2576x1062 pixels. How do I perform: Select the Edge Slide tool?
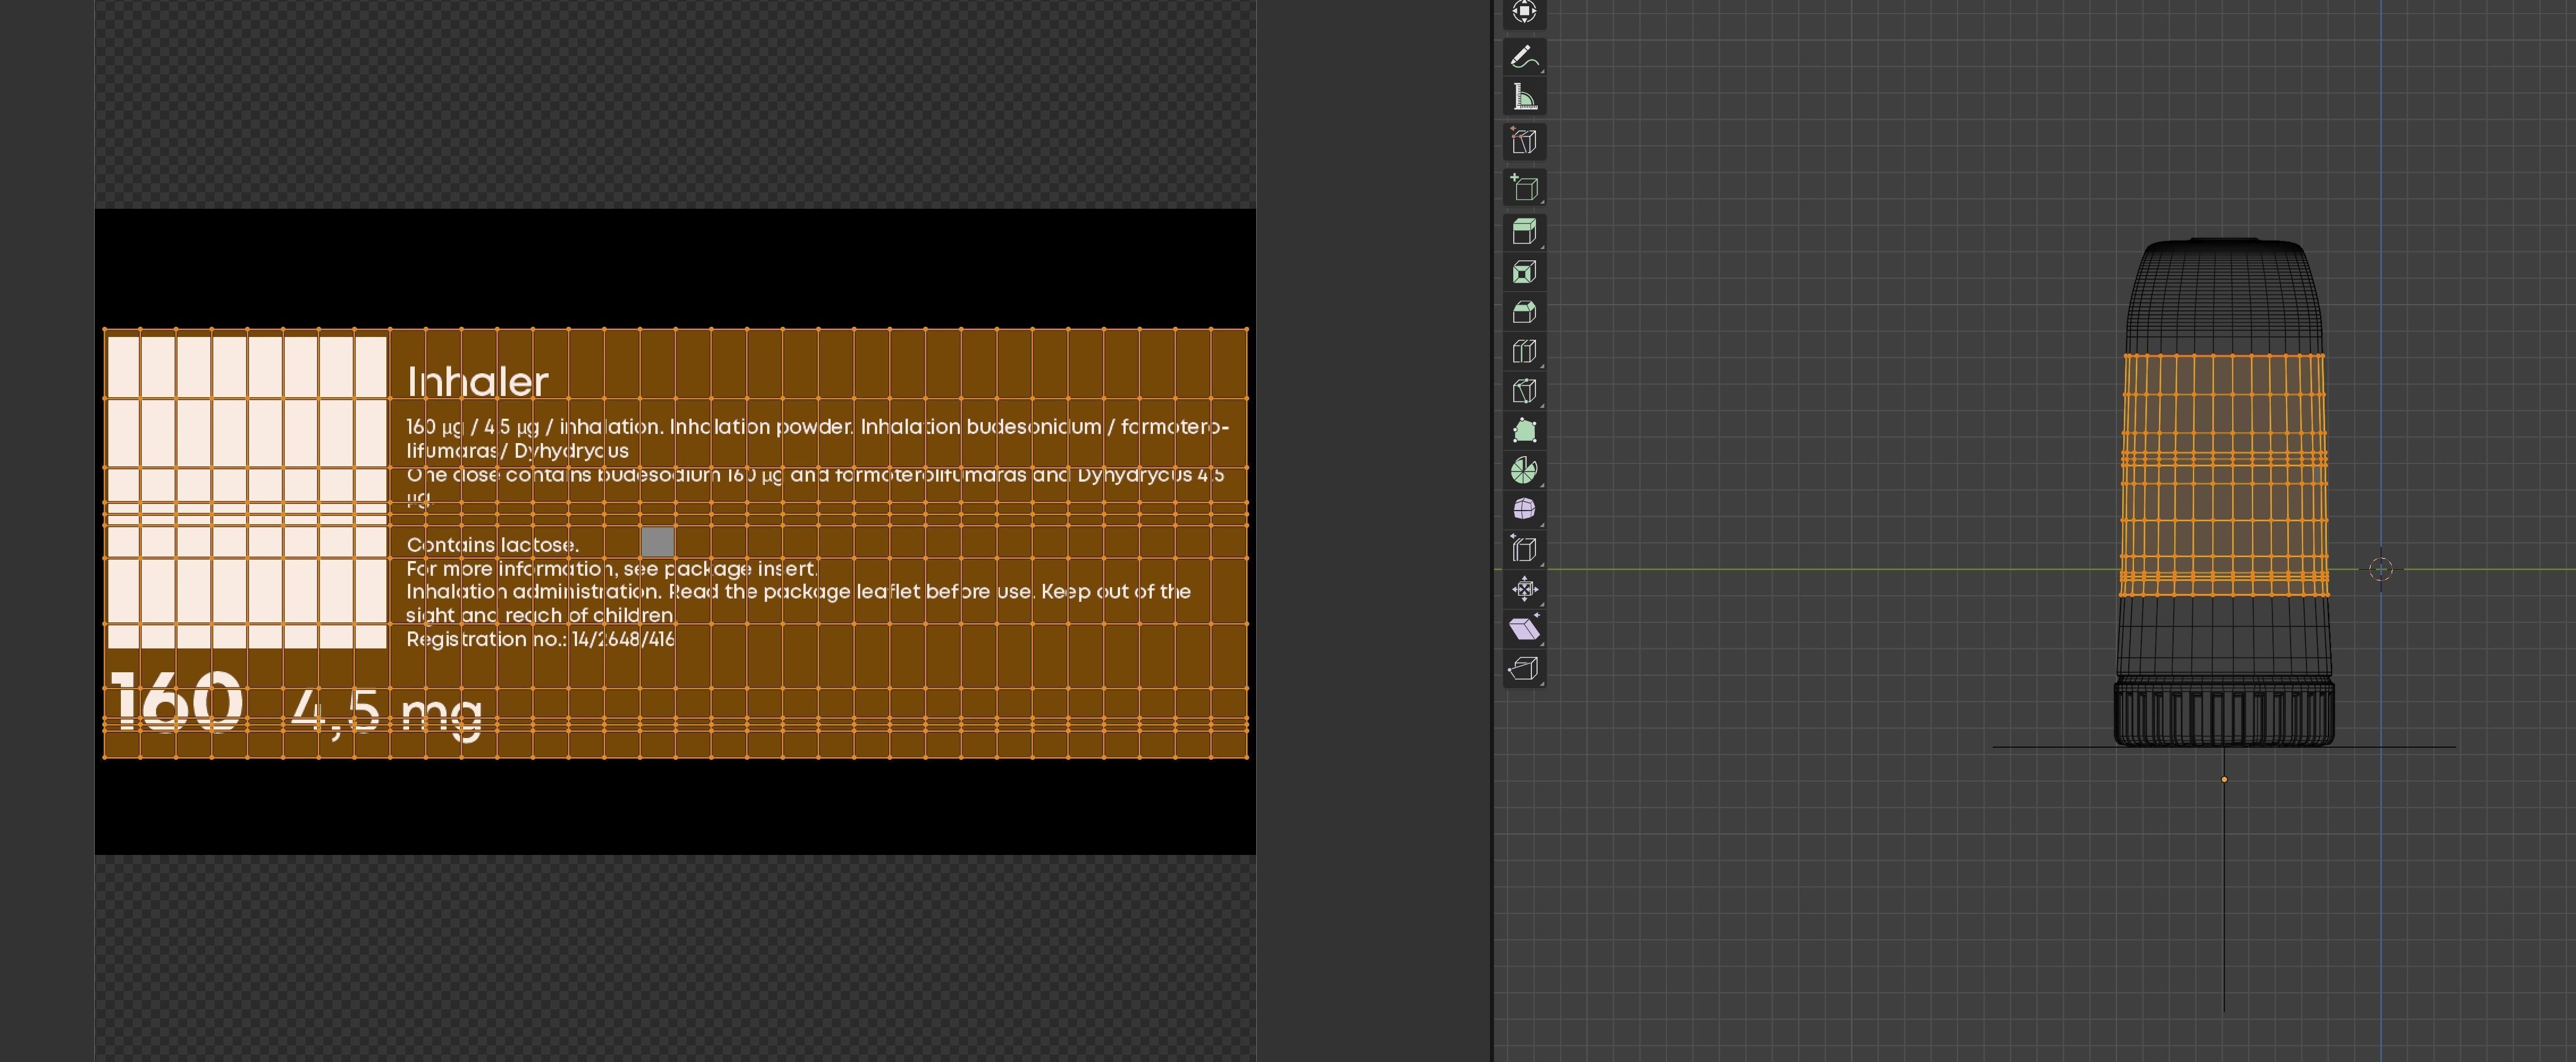[1524, 549]
